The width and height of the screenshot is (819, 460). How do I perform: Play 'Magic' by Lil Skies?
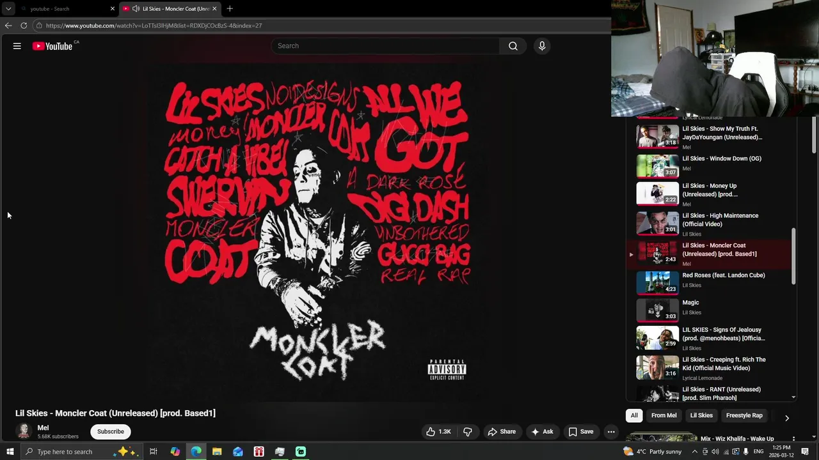pos(710,310)
